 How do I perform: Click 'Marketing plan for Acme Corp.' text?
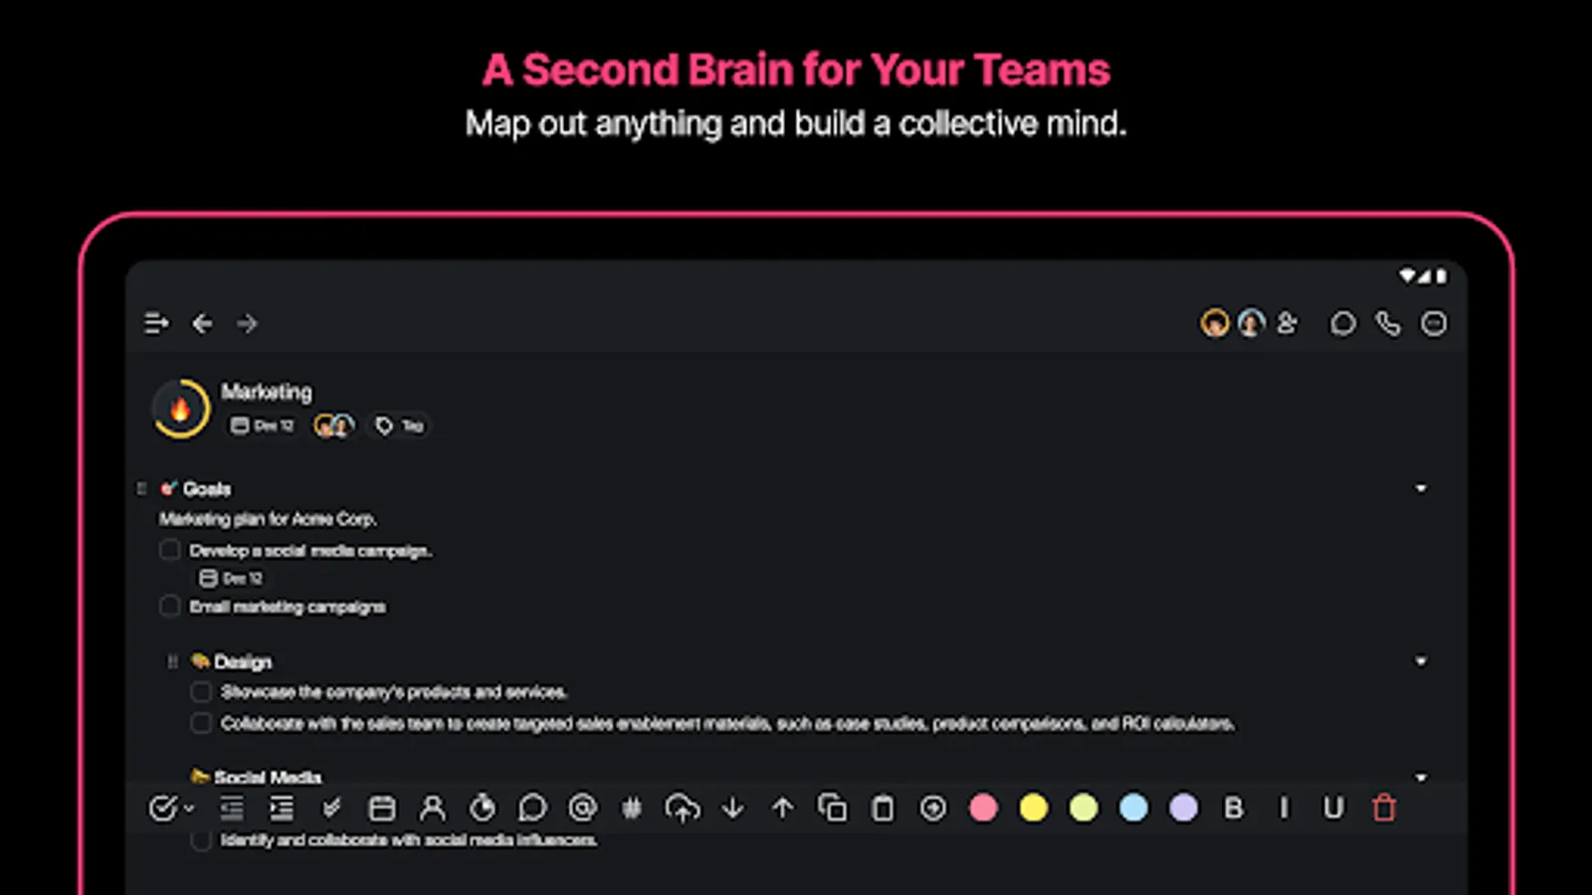coord(268,518)
